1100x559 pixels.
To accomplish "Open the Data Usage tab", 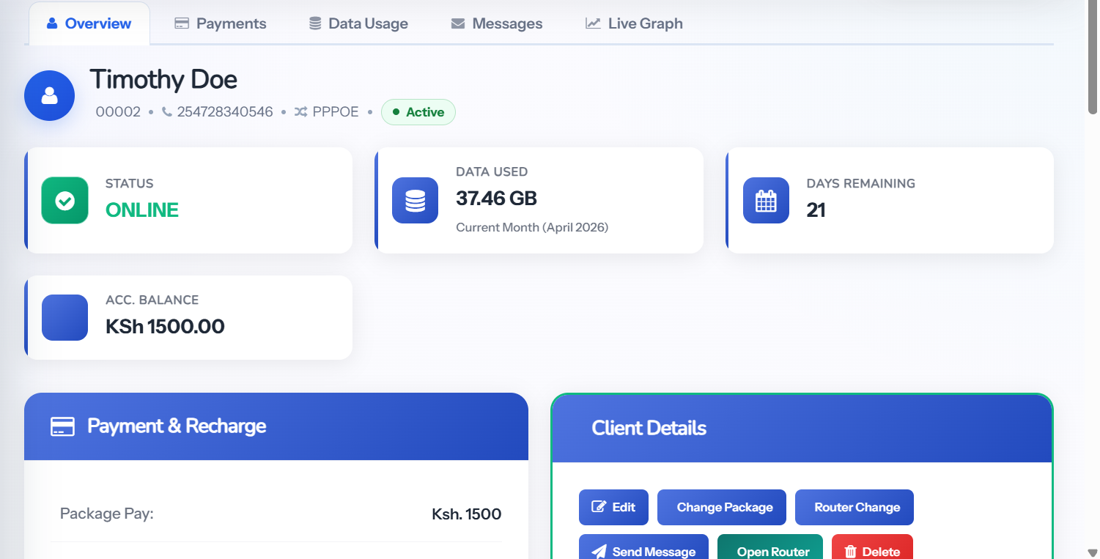I will click(358, 23).
